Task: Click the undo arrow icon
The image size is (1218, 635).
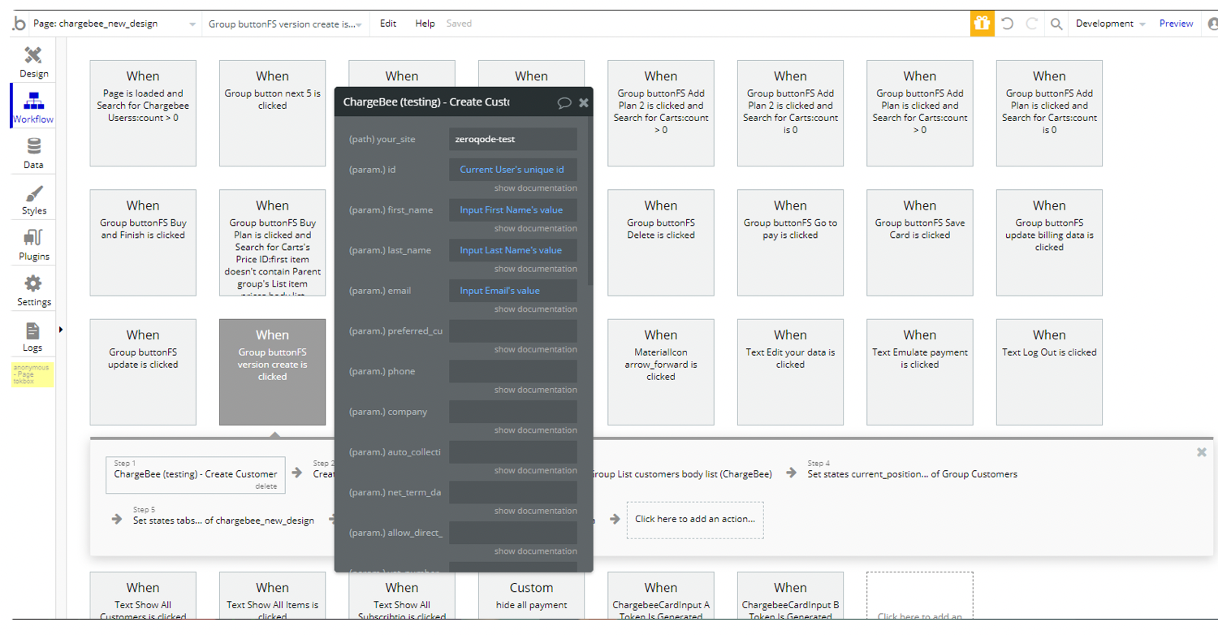Action: pyautogui.click(x=1008, y=24)
